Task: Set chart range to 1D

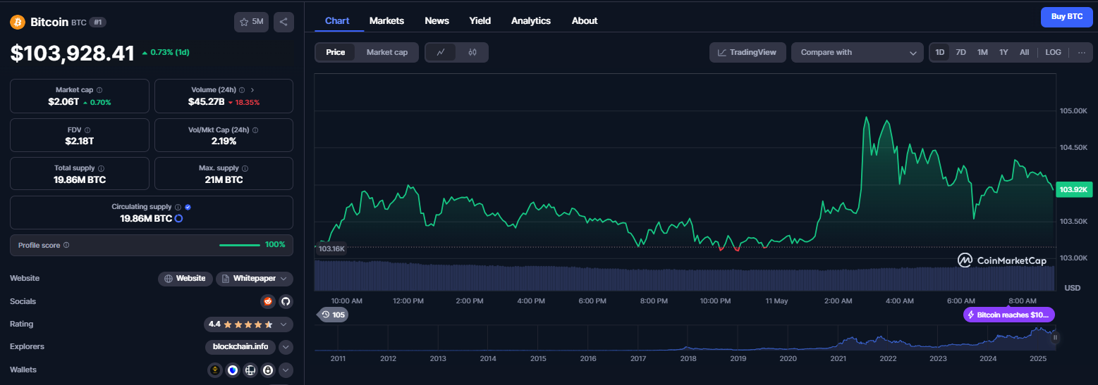Action: [x=939, y=52]
